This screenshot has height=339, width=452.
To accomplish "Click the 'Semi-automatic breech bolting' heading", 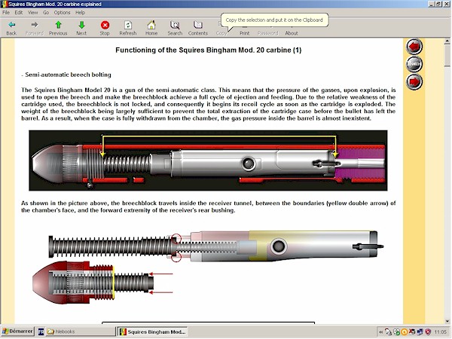I will click(x=68, y=75).
